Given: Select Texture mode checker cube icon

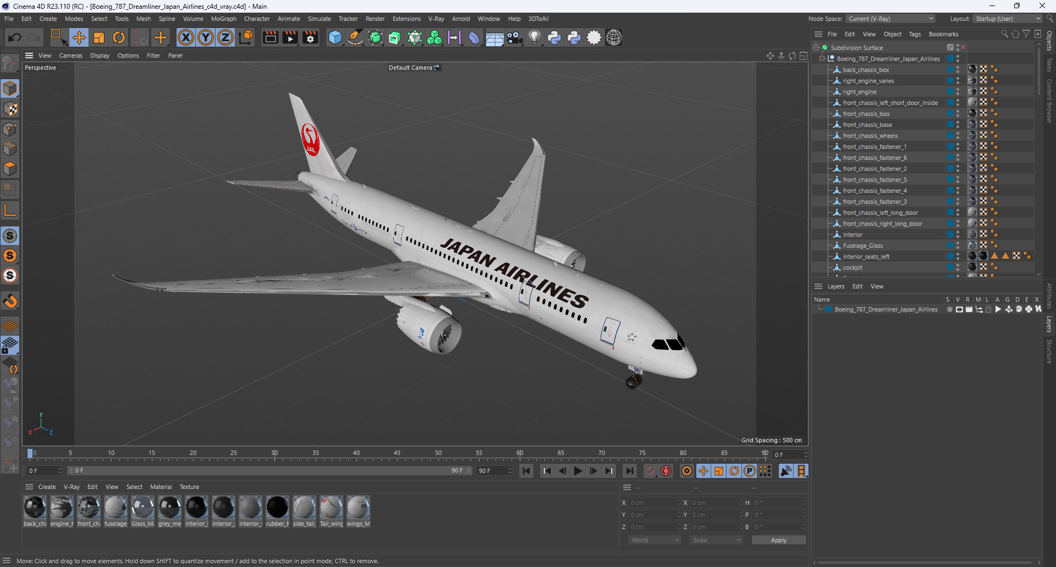Looking at the screenshot, I should 10,109.
